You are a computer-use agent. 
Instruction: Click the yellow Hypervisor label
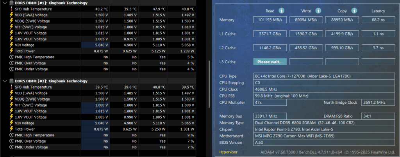click(228, 152)
